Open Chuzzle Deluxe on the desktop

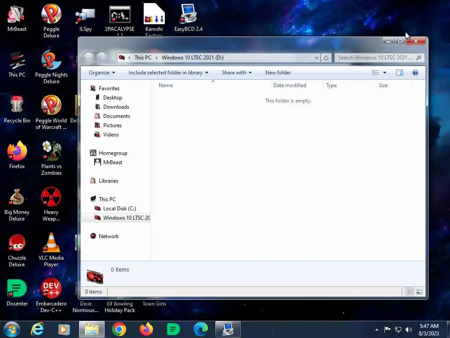coord(17,250)
